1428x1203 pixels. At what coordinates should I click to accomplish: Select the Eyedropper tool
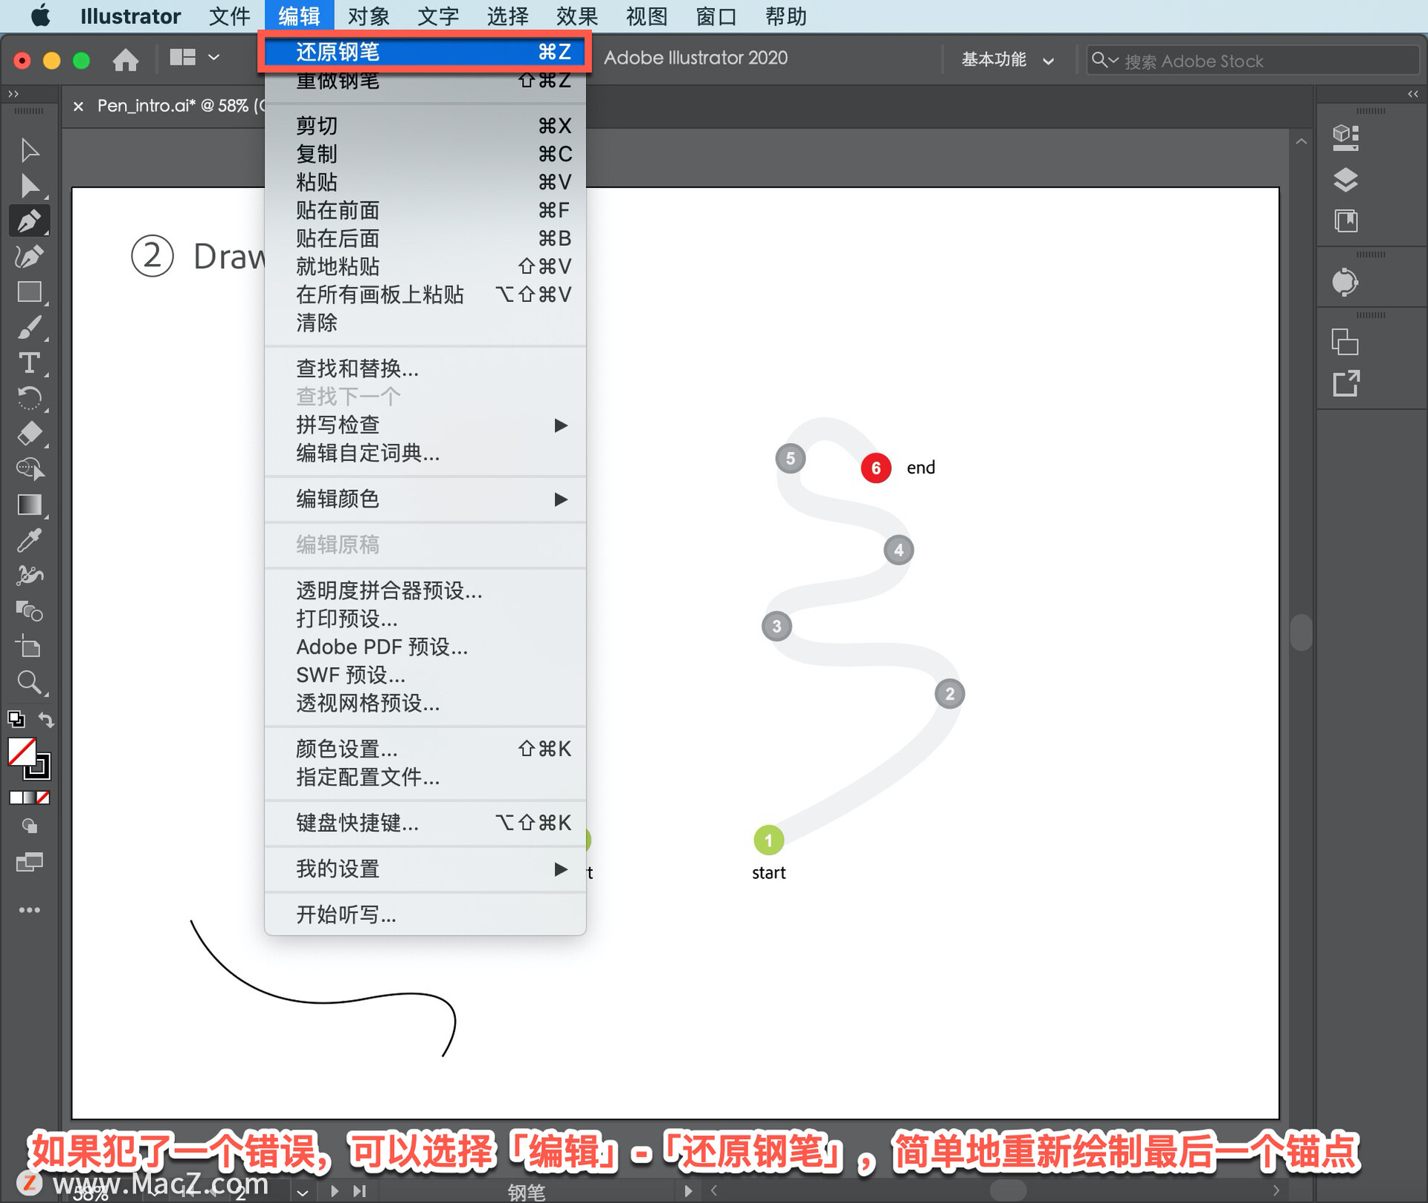pyautogui.click(x=29, y=541)
